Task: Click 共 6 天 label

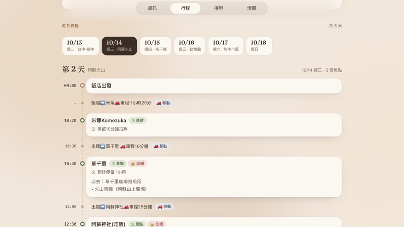Action: 336,26
